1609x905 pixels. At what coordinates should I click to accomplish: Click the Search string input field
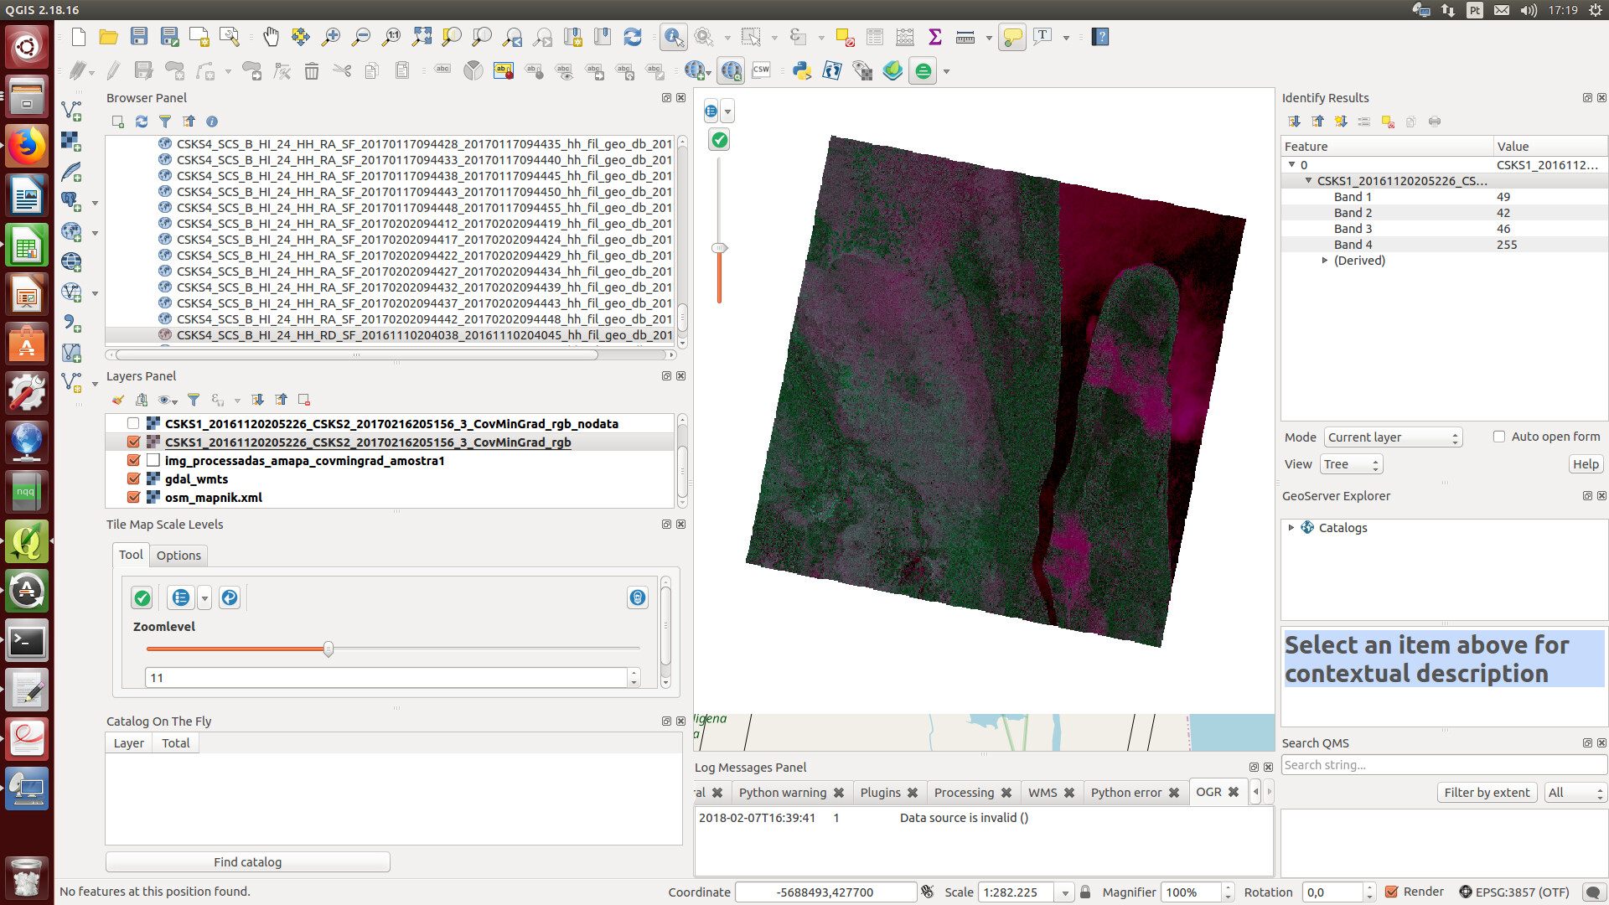click(x=1444, y=765)
